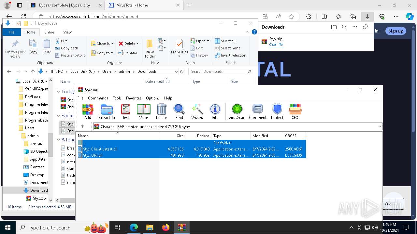This screenshot has height=234, width=417.
Task: Expand the Open dropdown in the ribbon
Action: click(x=208, y=41)
